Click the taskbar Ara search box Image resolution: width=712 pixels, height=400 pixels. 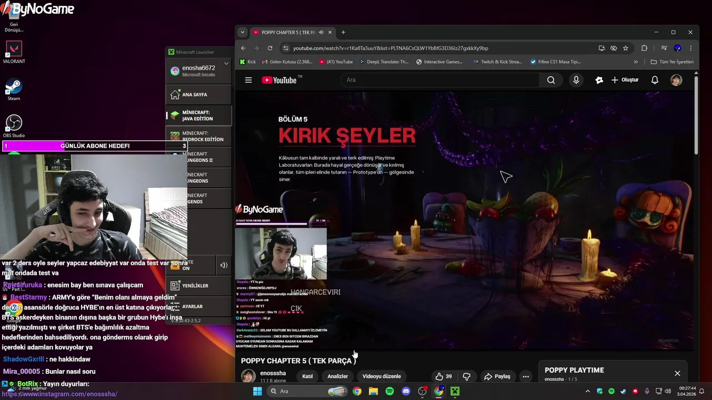pyautogui.click(x=307, y=391)
